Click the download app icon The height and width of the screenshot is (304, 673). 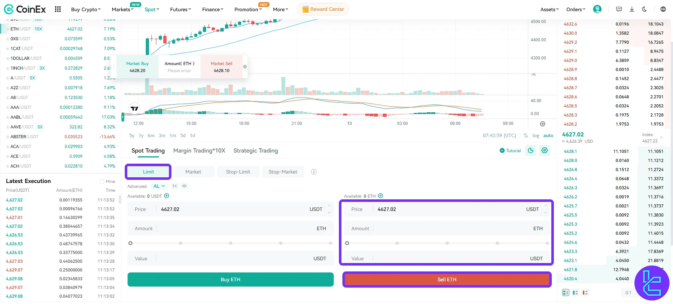(632, 9)
